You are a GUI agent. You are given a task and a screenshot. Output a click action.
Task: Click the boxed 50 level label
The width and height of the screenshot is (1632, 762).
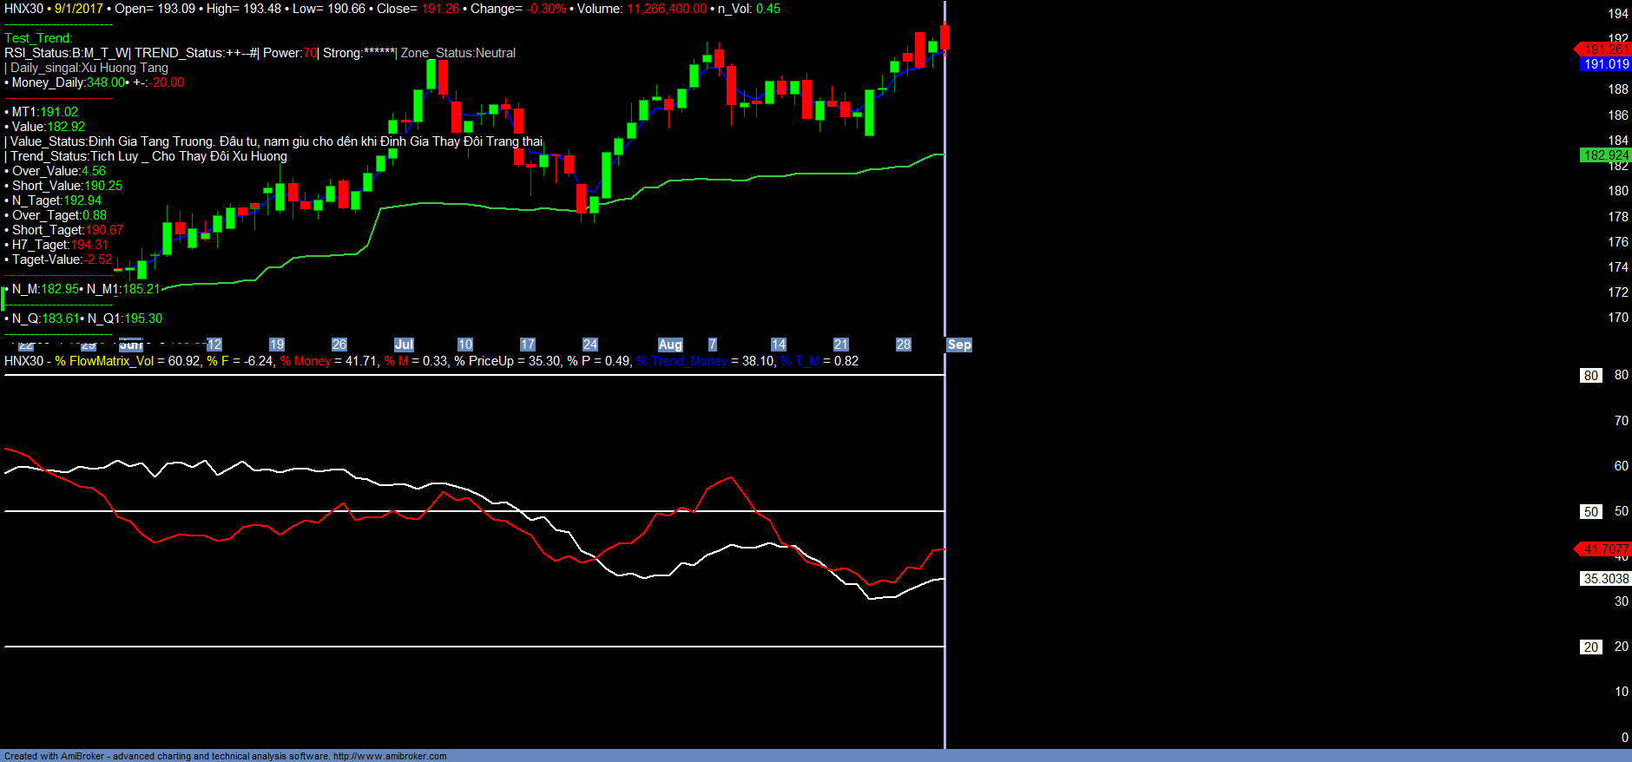pyautogui.click(x=1590, y=512)
